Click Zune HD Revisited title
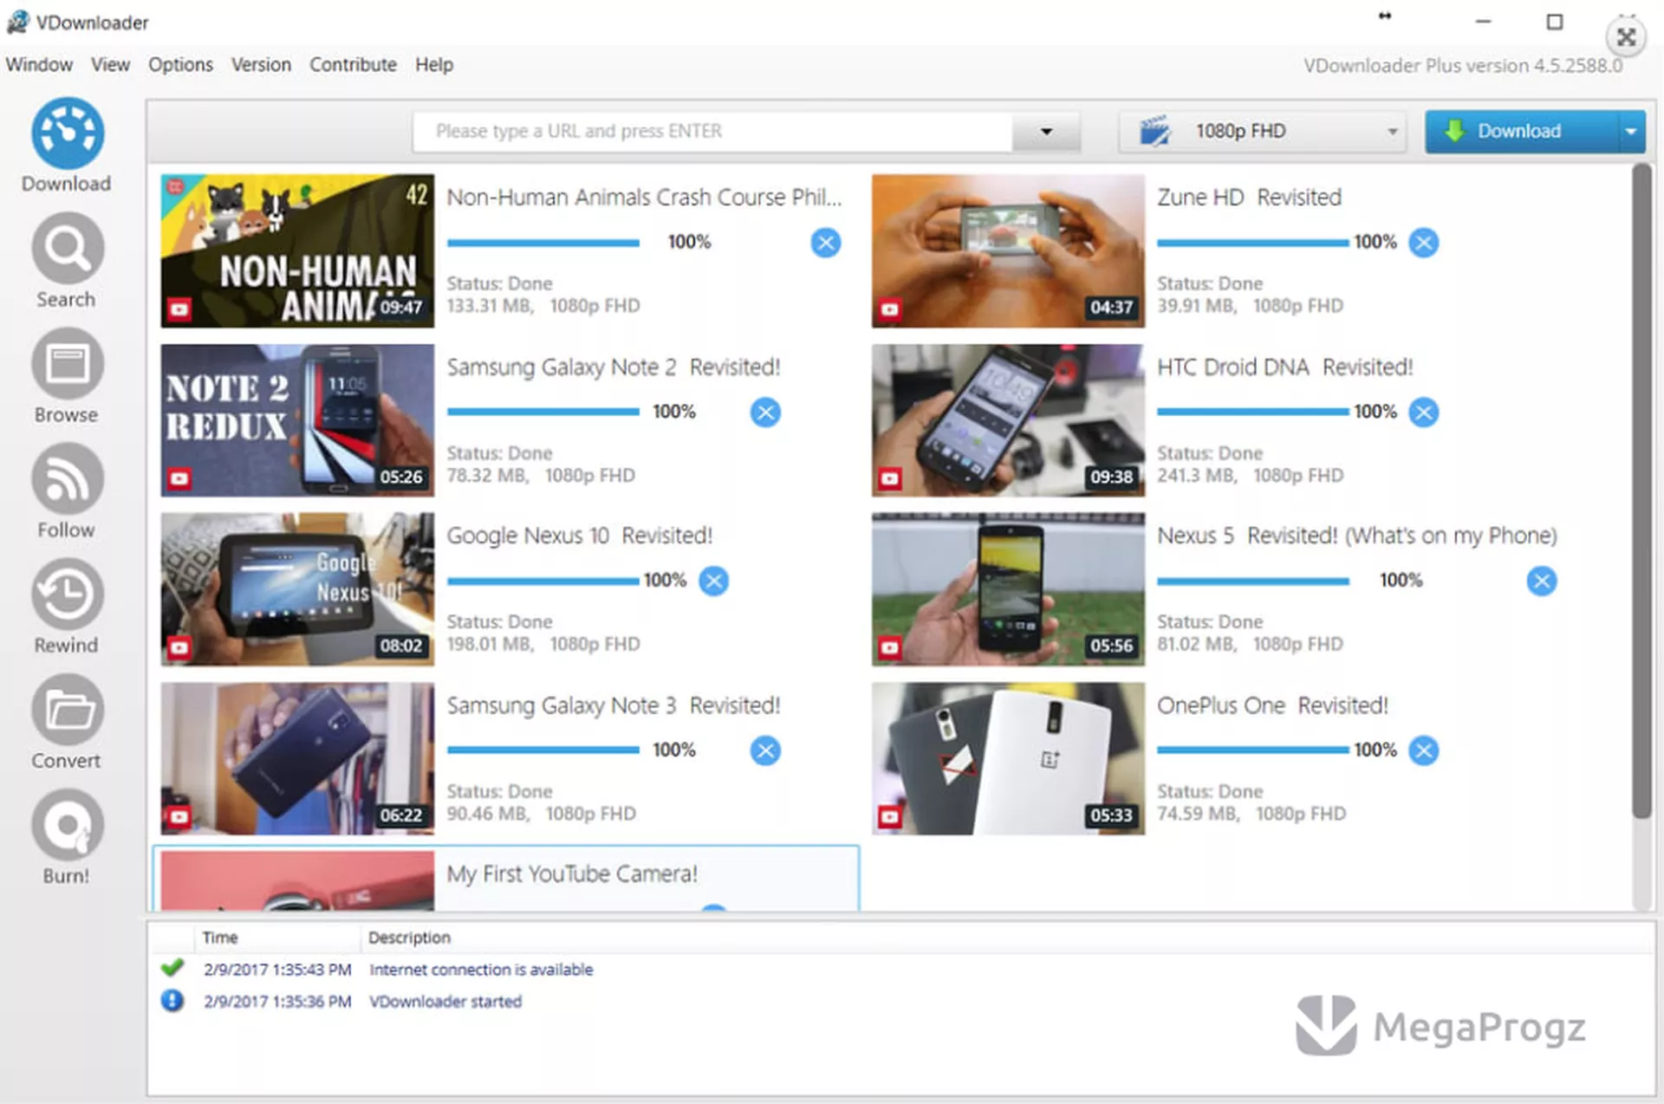This screenshot has height=1104, width=1664. click(1249, 198)
